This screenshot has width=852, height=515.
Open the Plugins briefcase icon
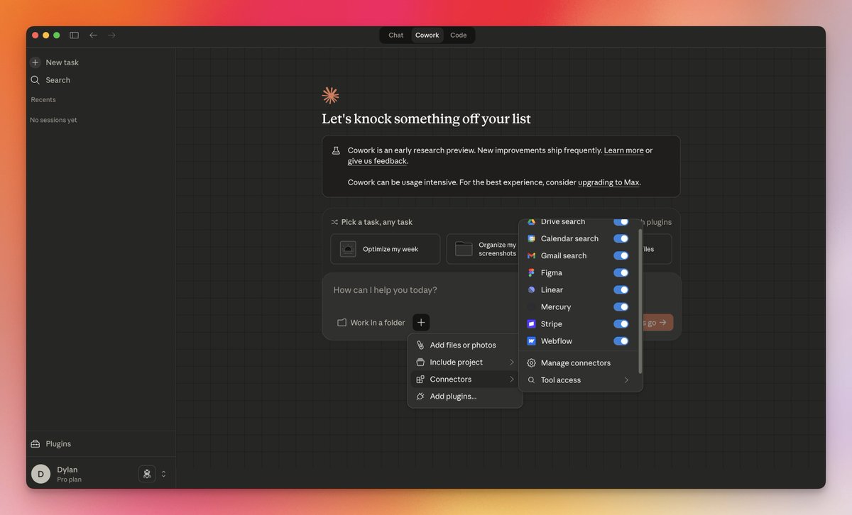[x=35, y=444]
